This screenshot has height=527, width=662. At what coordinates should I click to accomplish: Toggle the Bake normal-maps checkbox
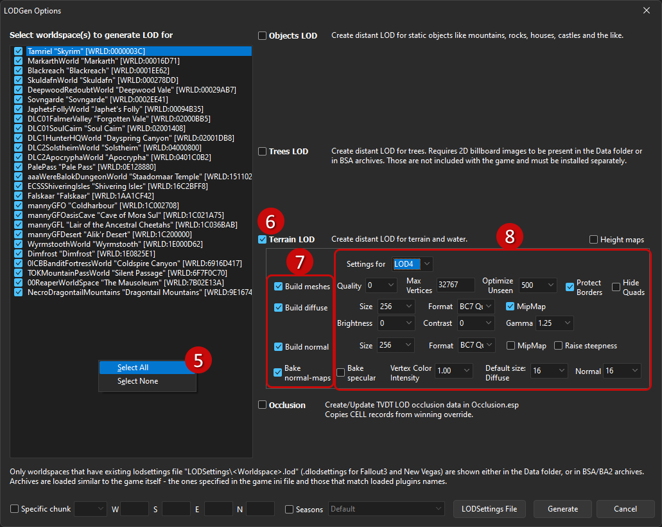(277, 372)
